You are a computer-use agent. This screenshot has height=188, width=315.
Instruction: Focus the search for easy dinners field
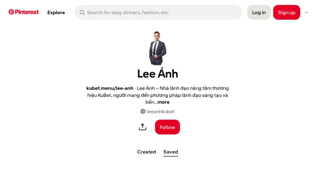159,13
